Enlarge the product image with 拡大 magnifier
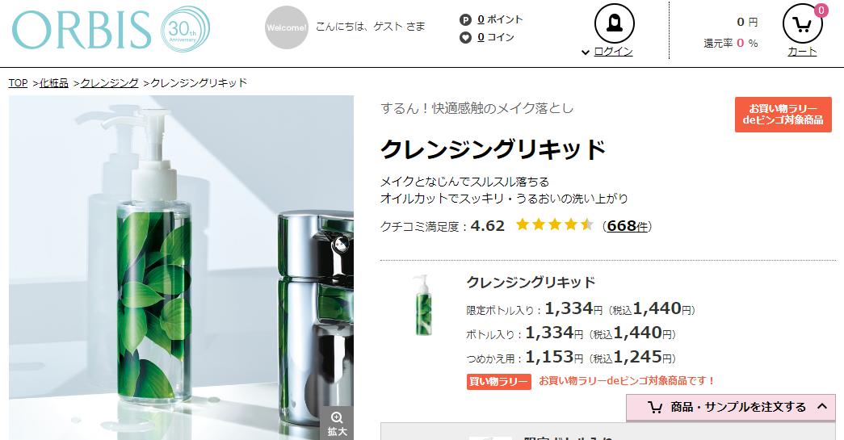Viewport: 844px width, 440px height. [x=337, y=423]
